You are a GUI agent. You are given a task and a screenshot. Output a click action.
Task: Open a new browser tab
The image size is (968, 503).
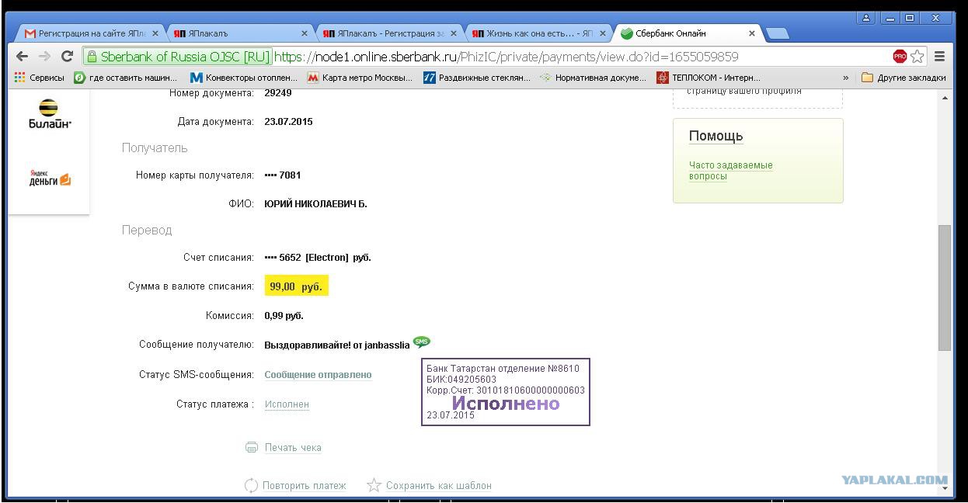[x=777, y=33]
